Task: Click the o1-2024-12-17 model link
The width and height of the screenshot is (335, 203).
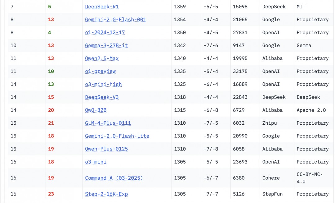Action: pos(105,33)
